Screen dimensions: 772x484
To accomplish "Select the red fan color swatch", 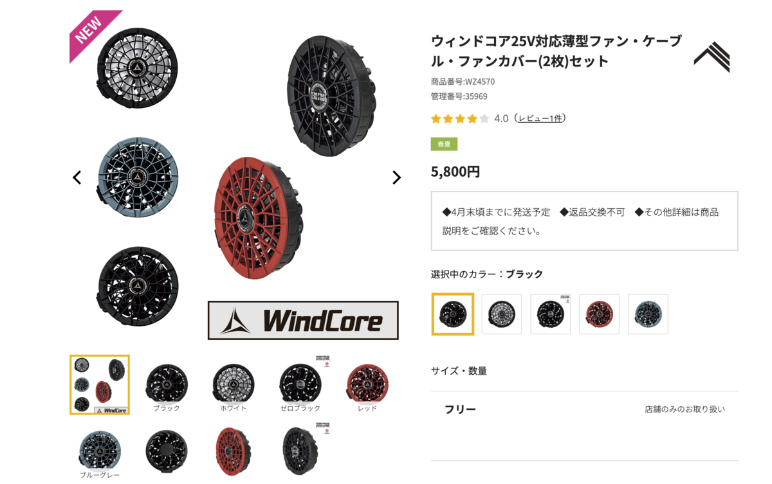I will click(600, 314).
